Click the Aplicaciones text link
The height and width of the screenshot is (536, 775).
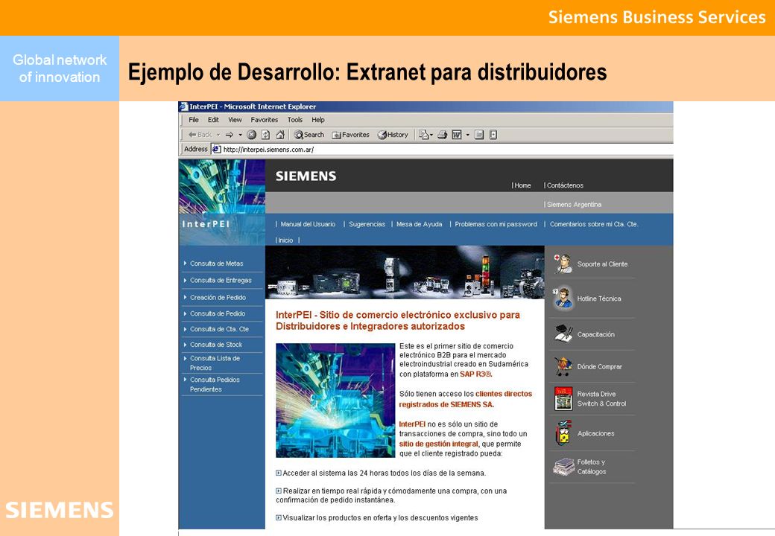click(596, 434)
